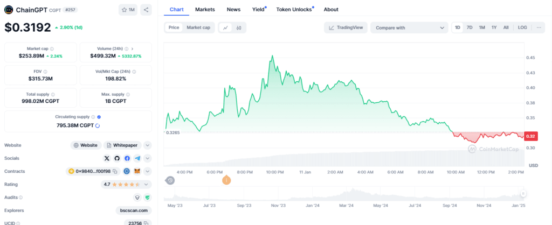Switch chart to line view icon
This screenshot has height=225, width=552.
point(226,27)
